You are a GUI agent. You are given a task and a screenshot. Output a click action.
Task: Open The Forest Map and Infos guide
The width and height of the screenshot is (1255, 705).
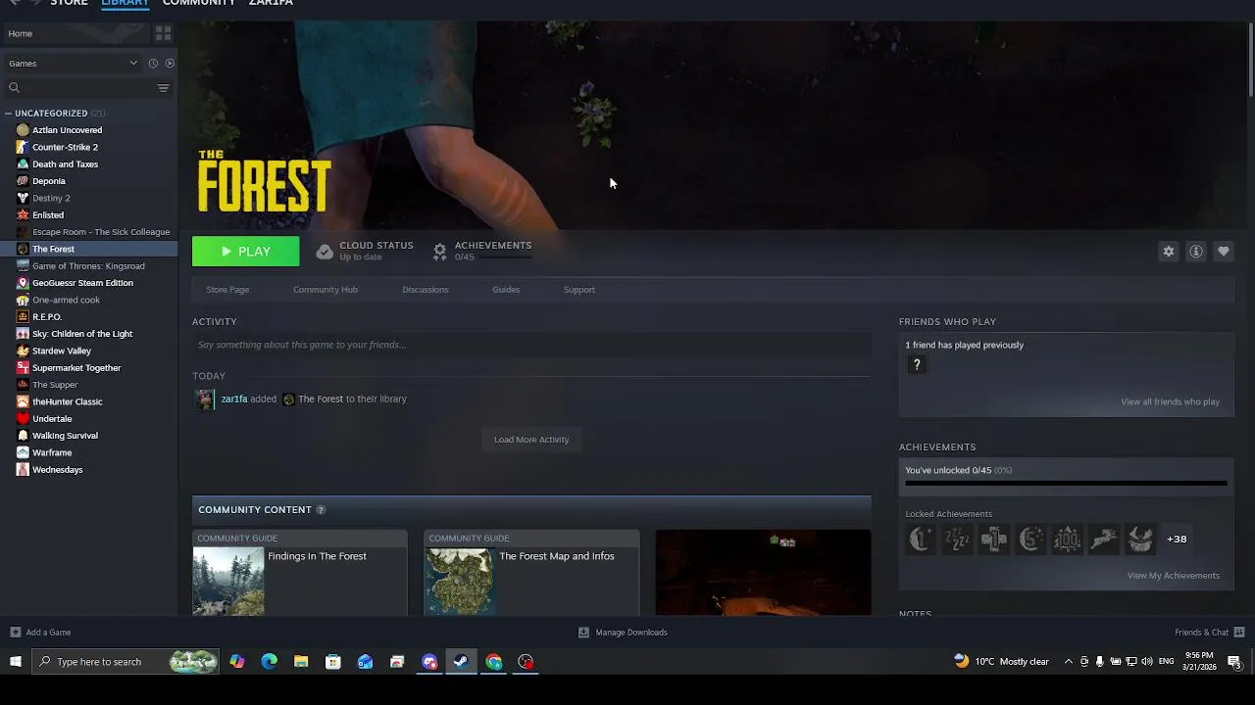tap(531, 573)
